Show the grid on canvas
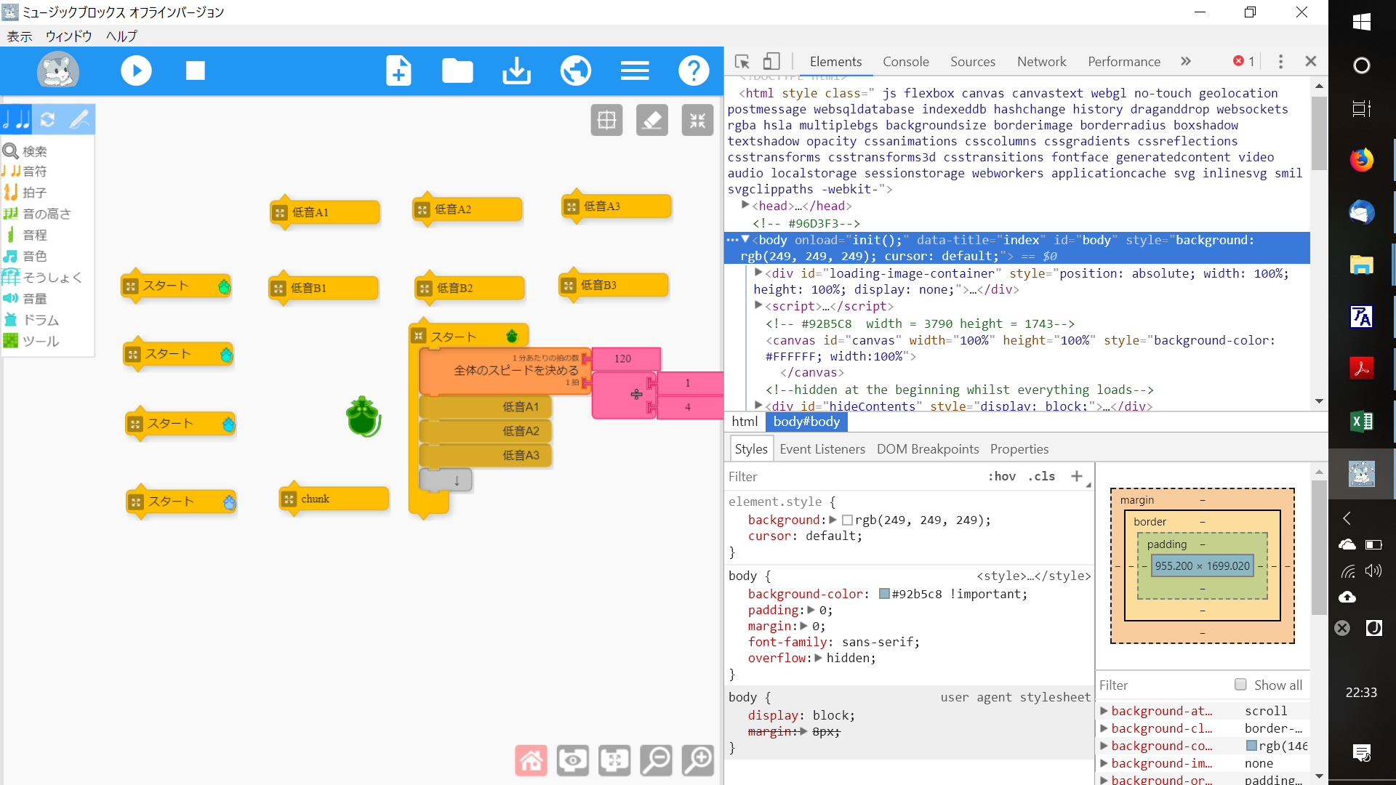Image resolution: width=1396 pixels, height=785 pixels. point(606,121)
